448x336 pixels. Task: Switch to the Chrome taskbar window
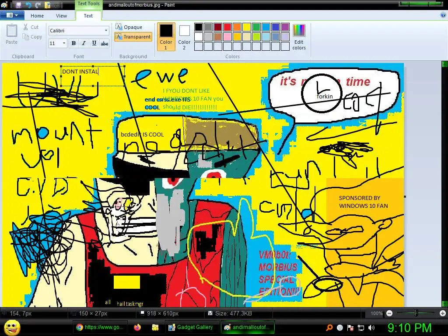point(100,327)
